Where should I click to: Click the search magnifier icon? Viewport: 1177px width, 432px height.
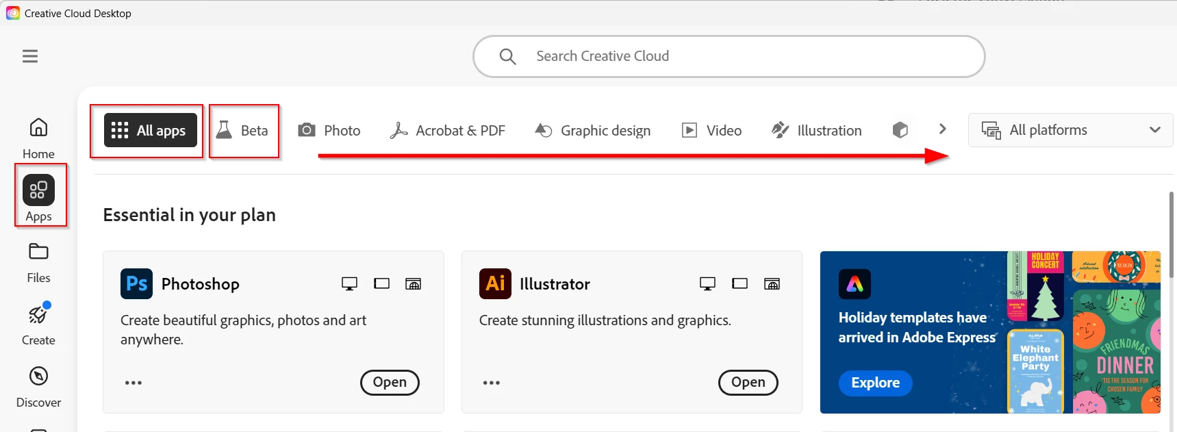pos(507,56)
